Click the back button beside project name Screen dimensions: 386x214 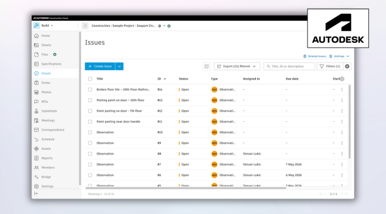pyautogui.click(x=85, y=26)
